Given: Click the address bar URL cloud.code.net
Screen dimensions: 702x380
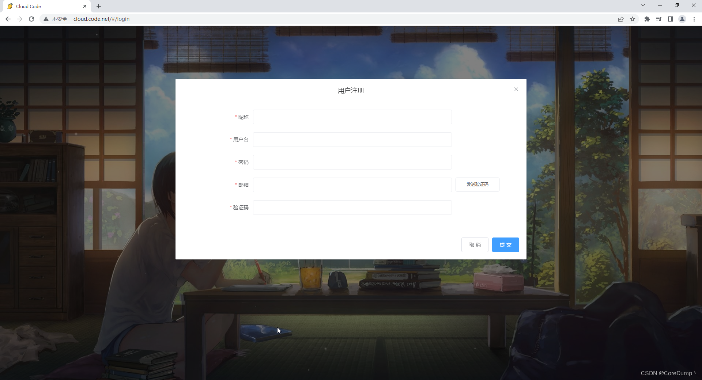Looking at the screenshot, I should tap(101, 19).
